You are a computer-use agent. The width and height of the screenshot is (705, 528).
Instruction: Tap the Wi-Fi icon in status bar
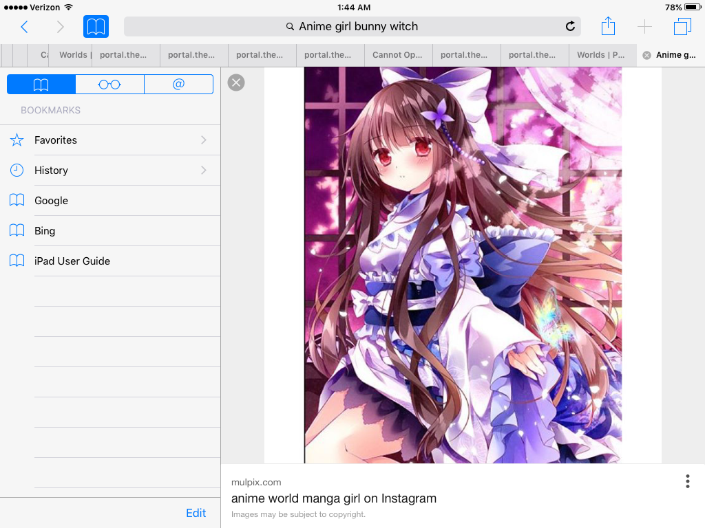[x=69, y=7]
